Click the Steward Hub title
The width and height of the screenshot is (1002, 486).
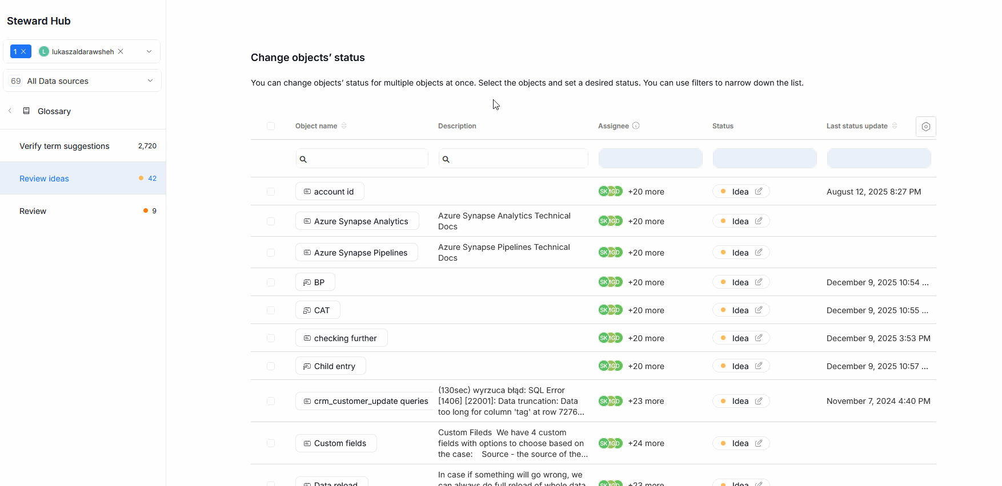(x=39, y=21)
